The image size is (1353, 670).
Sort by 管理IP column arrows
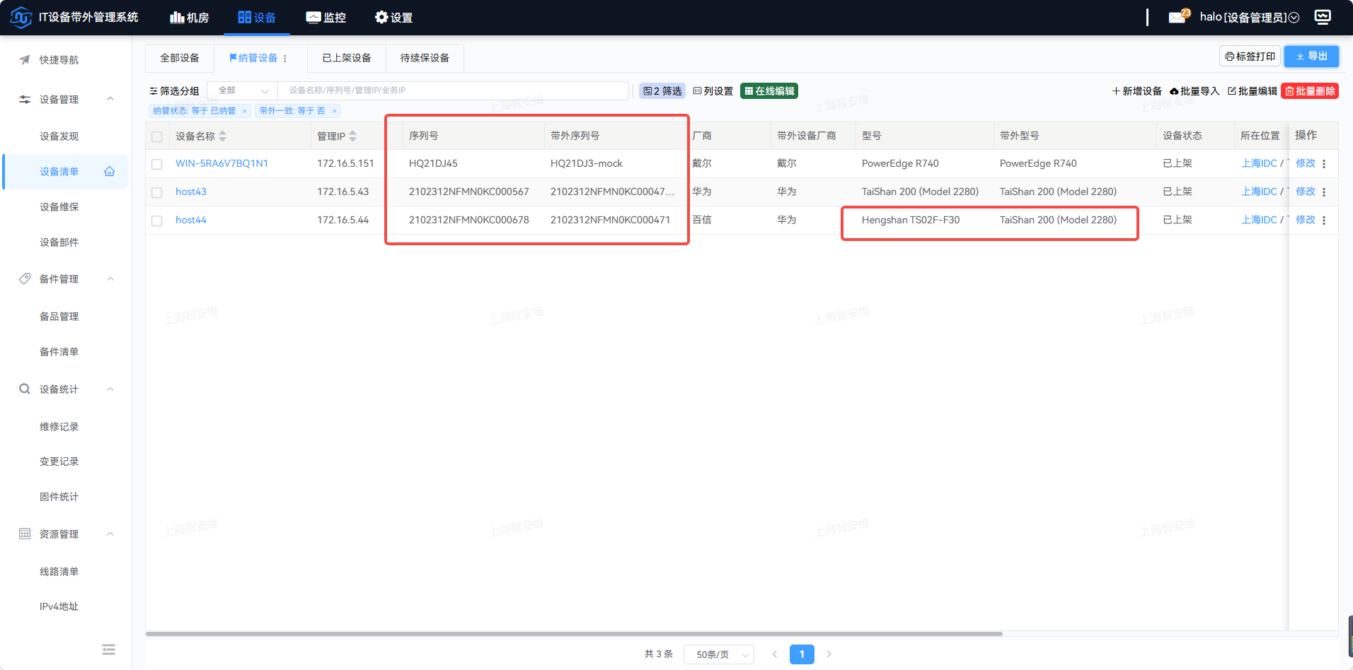click(x=353, y=136)
